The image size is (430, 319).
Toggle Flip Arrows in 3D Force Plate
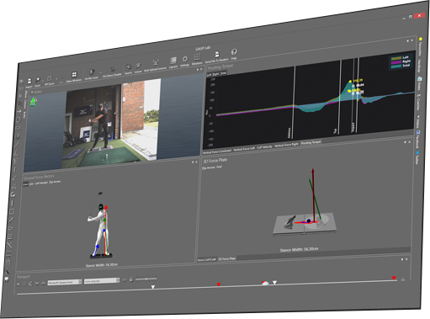coord(209,167)
